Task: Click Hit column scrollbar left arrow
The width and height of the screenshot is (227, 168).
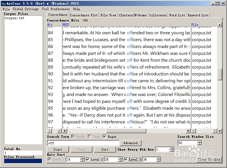Action: pyautogui.click(x=50, y=131)
